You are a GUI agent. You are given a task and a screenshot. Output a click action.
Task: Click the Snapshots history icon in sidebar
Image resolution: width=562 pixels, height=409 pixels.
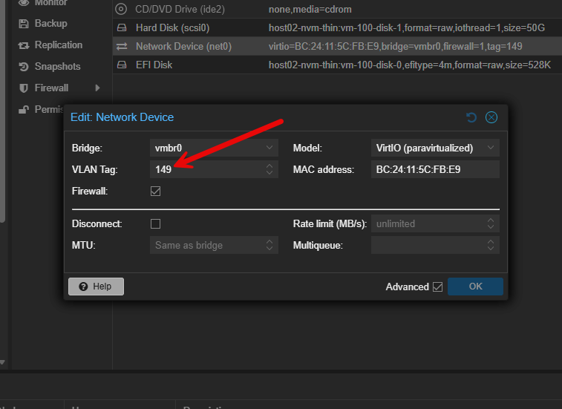[x=24, y=67]
